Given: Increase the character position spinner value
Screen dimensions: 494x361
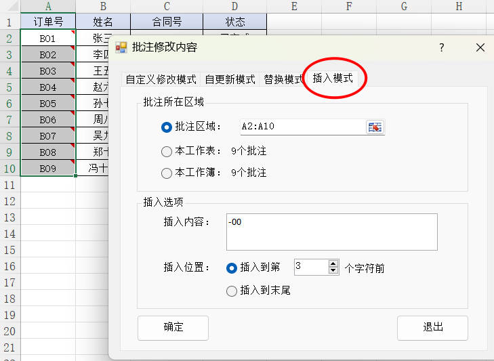Looking at the screenshot, I should click(333, 263).
